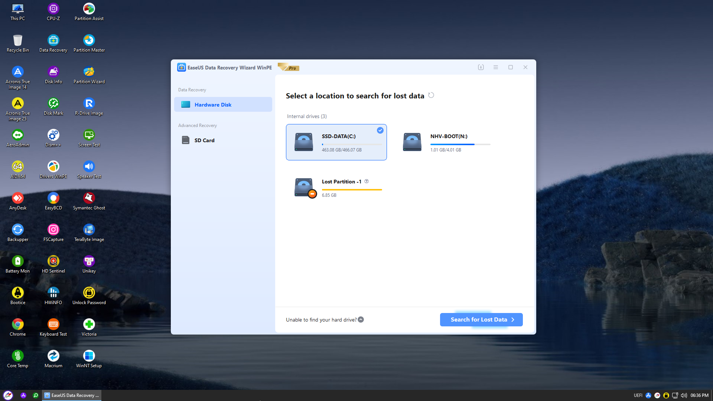Click the refresh icon beside the heading

(431, 95)
